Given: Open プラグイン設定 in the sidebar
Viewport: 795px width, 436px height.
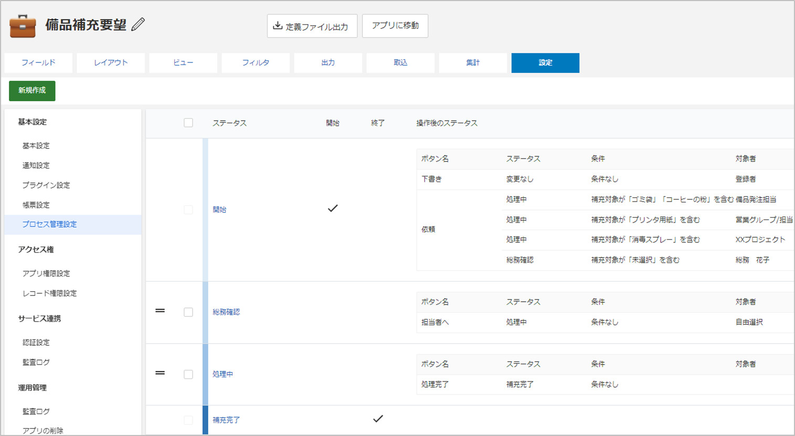Looking at the screenshot, I should (46, 185).
